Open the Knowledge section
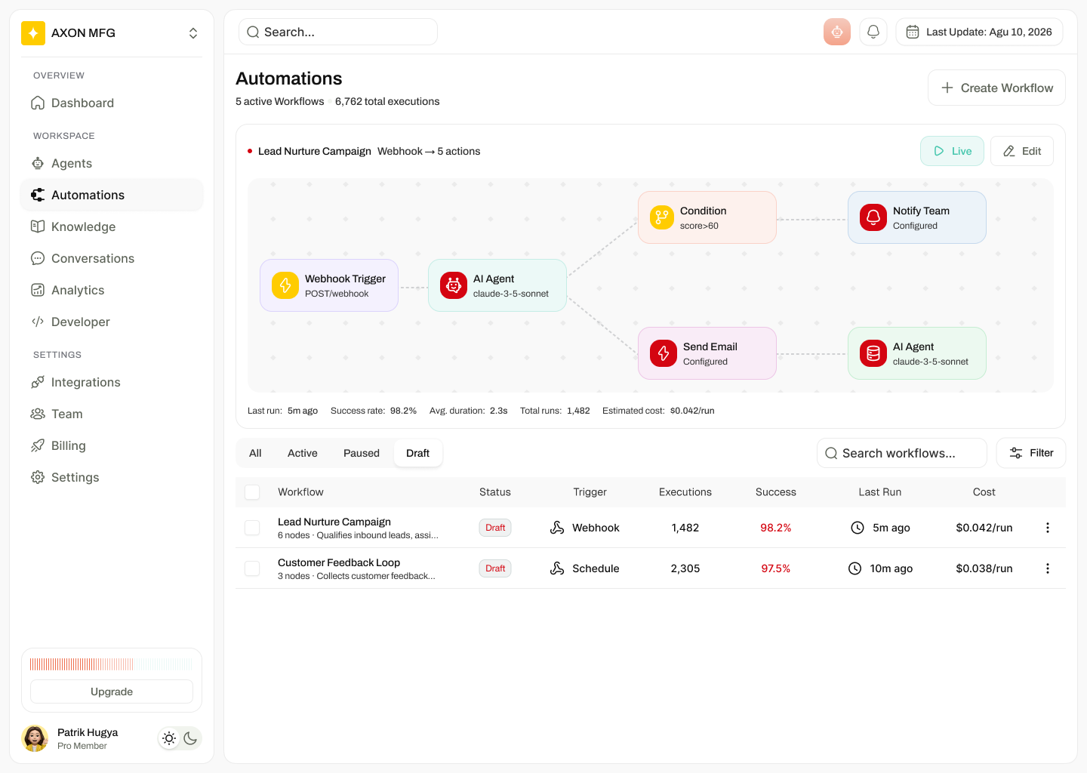 click(112, 226)
